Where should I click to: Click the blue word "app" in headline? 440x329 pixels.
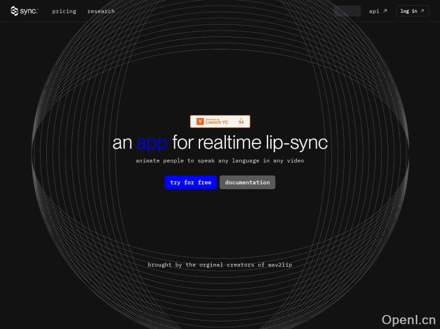152,143
